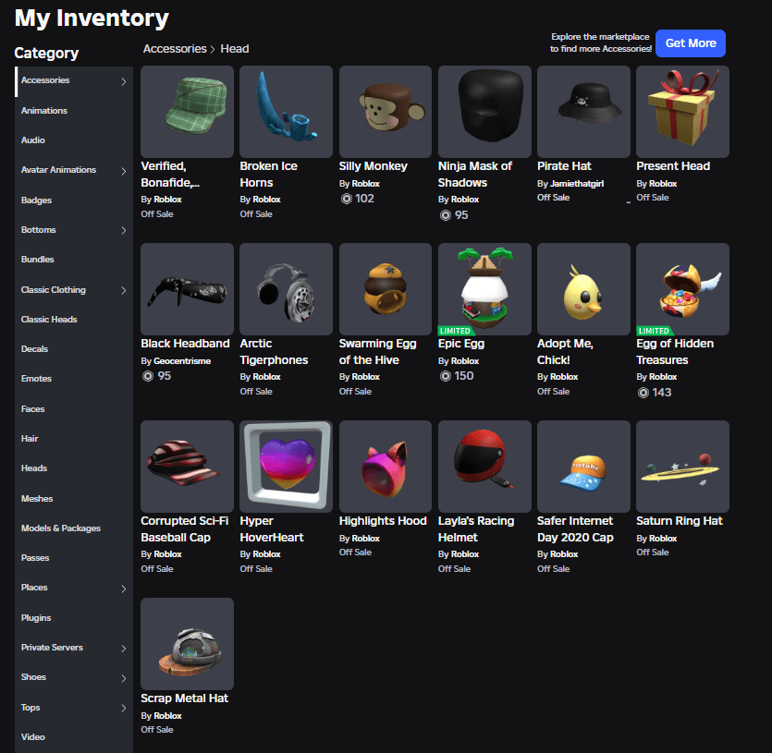Open the Saturn Ring Hat title link
The height and width of the screenshot is (753, 772).
pos(679,521)
